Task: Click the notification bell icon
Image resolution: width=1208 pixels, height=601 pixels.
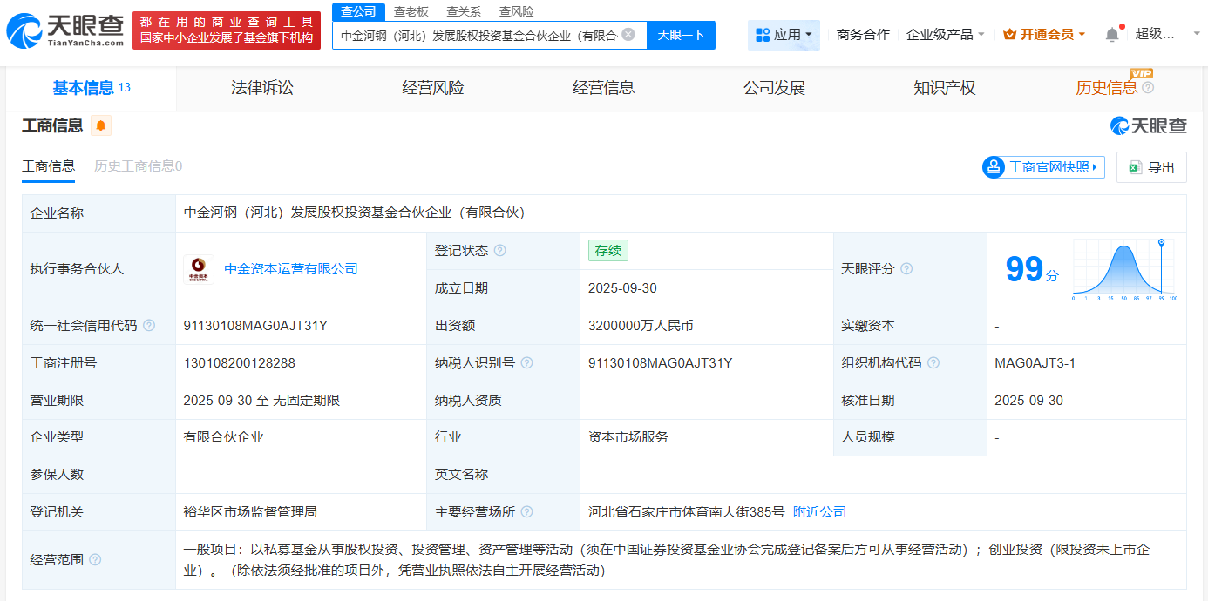Action: [x=1112, y=35]
